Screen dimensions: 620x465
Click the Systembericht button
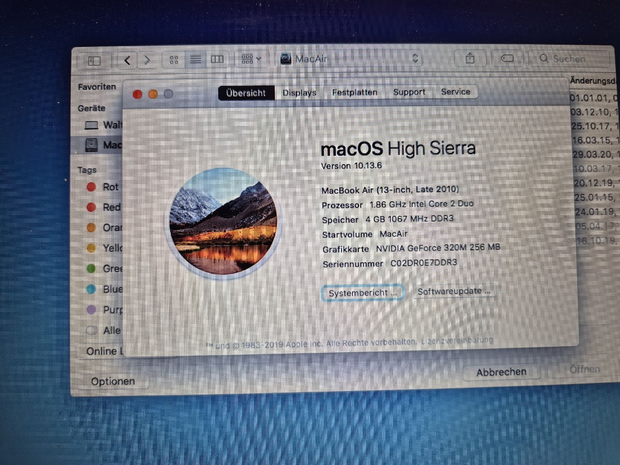pos(363,293)
